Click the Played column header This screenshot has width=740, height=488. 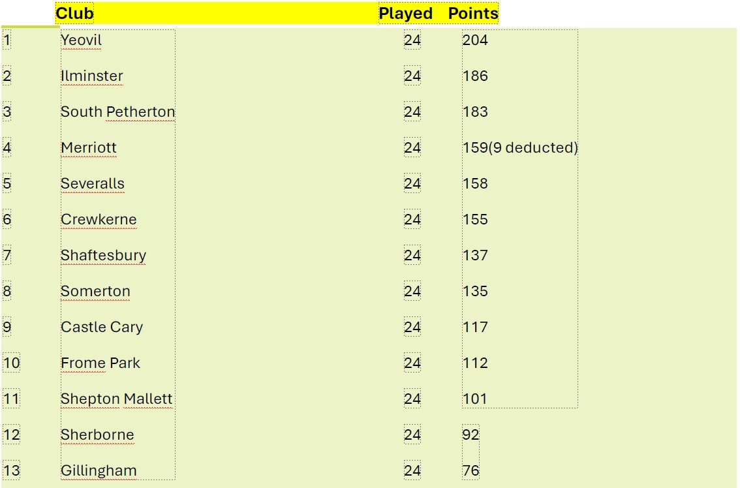click(x=405, y=14)
